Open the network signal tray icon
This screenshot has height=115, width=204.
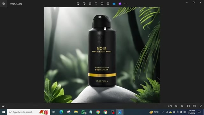(x=167, y=112)
